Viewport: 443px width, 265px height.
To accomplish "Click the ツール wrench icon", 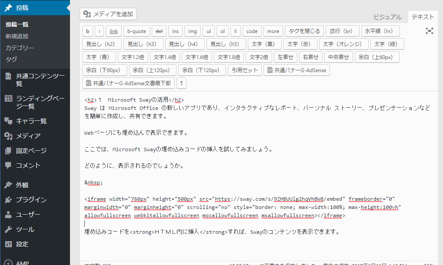I will (8, 229).
